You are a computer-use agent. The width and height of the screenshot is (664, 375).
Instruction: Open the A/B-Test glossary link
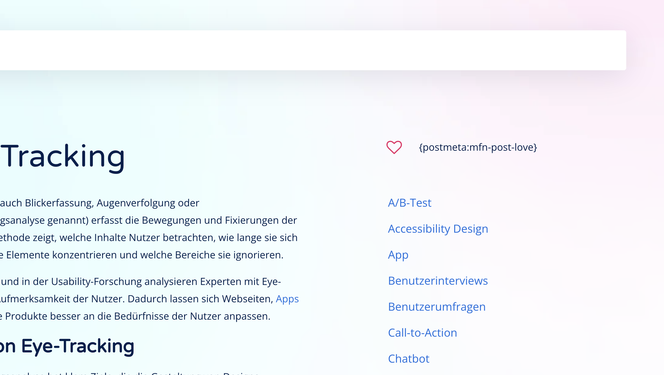pos(409,203)
